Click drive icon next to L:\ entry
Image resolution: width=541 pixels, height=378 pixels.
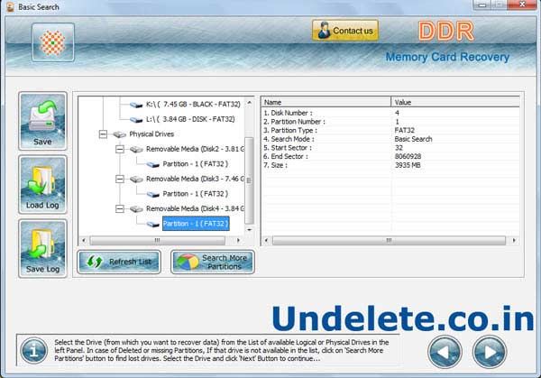click(x=136, y=120)
